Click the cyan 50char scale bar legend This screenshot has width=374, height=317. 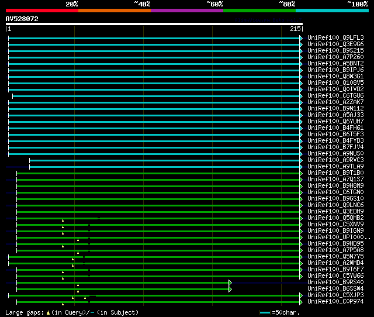coord(265,313)
